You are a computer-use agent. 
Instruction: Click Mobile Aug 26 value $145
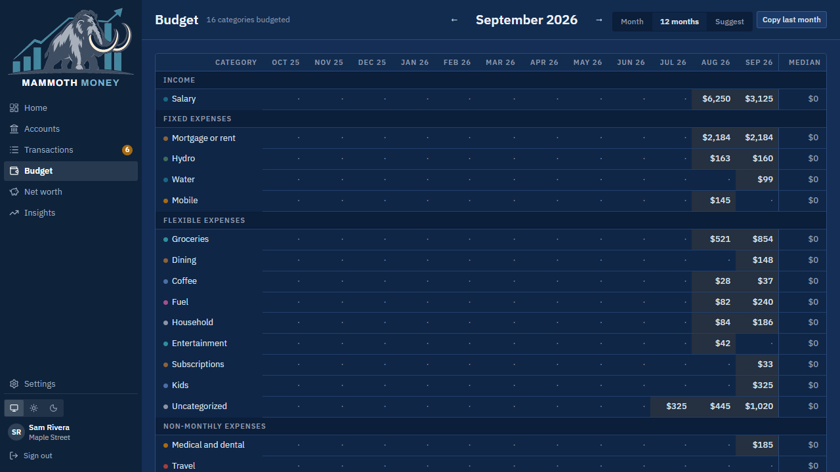[x=714, y=201]
